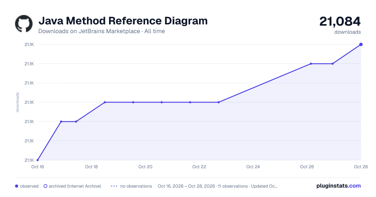Open the pluginstats.com link
This screenshot has width=376, height=197.
pyautogui.click(x=338, y=186)
